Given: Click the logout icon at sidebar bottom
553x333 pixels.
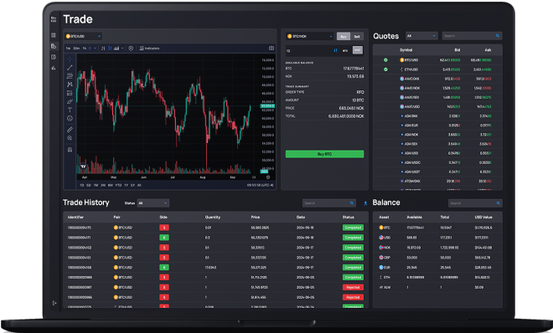Looking at the screenshot, I should click(x=54, y=303).
